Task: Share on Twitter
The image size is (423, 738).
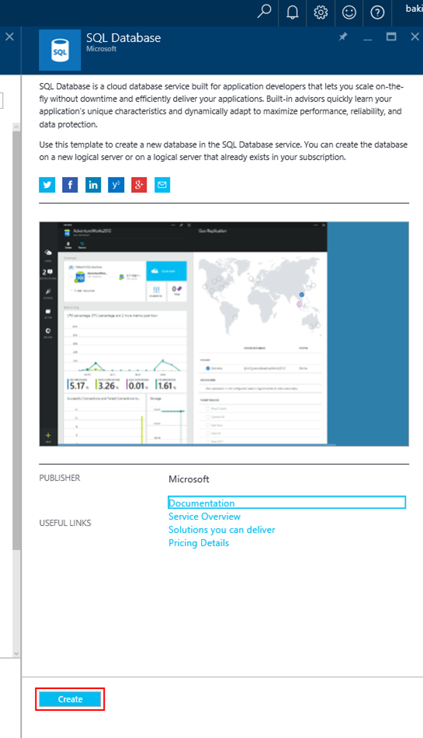Action: (x=47, y=185)
